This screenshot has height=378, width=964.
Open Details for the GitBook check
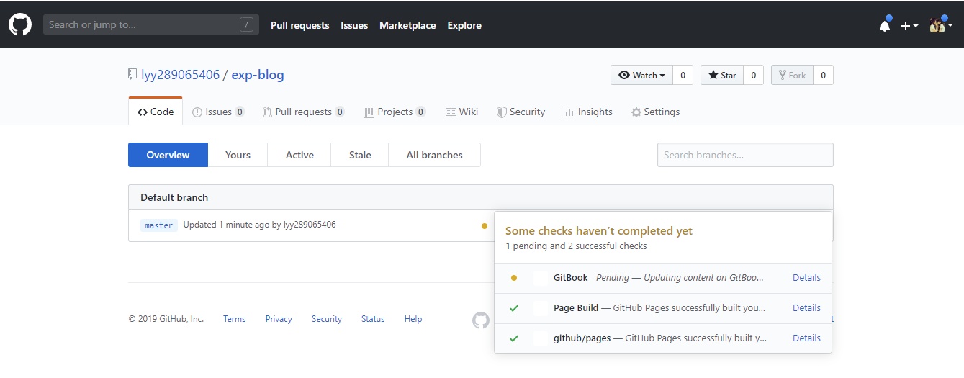point(806,277)
